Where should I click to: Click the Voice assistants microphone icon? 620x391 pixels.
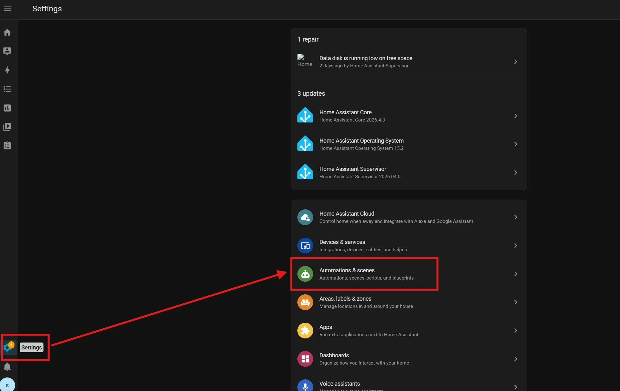pyautogui.click(x=305, y=386)
